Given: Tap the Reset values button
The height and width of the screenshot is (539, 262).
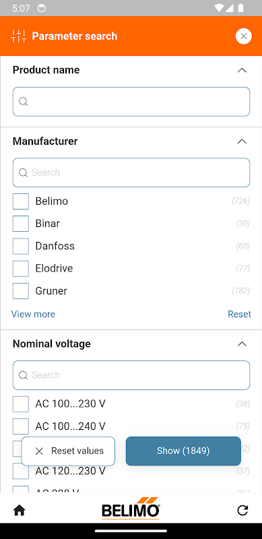Looking at the screenshot, I should coord(68,451).
